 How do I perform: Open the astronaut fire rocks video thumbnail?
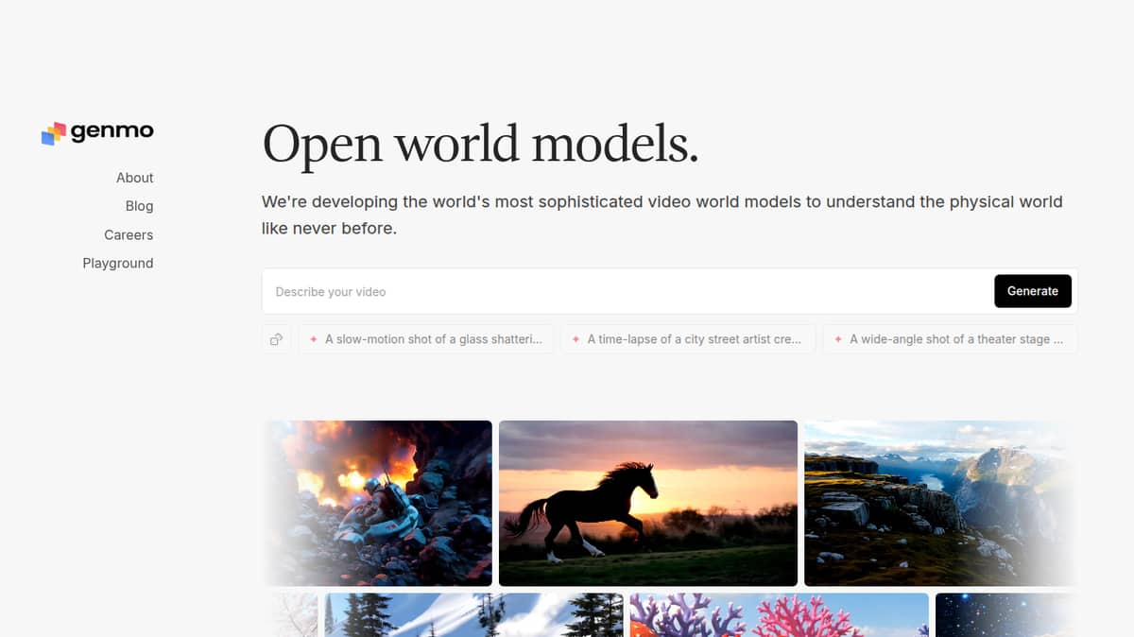tap(377, 503)
